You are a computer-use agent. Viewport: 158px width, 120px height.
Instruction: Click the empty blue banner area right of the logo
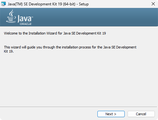point(95,17)
